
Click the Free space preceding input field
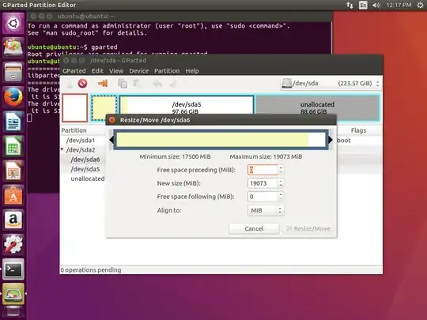tap(263, 170)
